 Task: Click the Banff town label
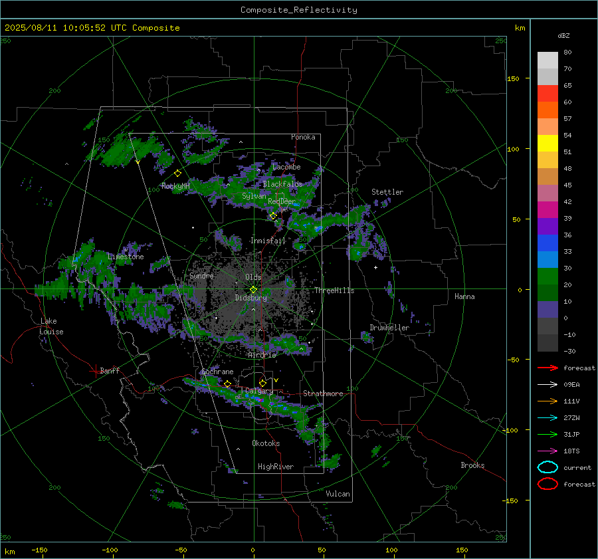[110, 370]
